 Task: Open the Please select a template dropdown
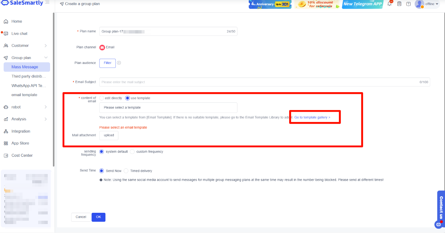click(x=168, y=108)
